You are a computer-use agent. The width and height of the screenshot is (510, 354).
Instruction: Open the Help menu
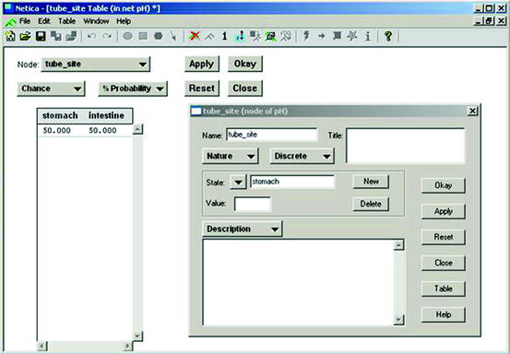click(124, 21)
